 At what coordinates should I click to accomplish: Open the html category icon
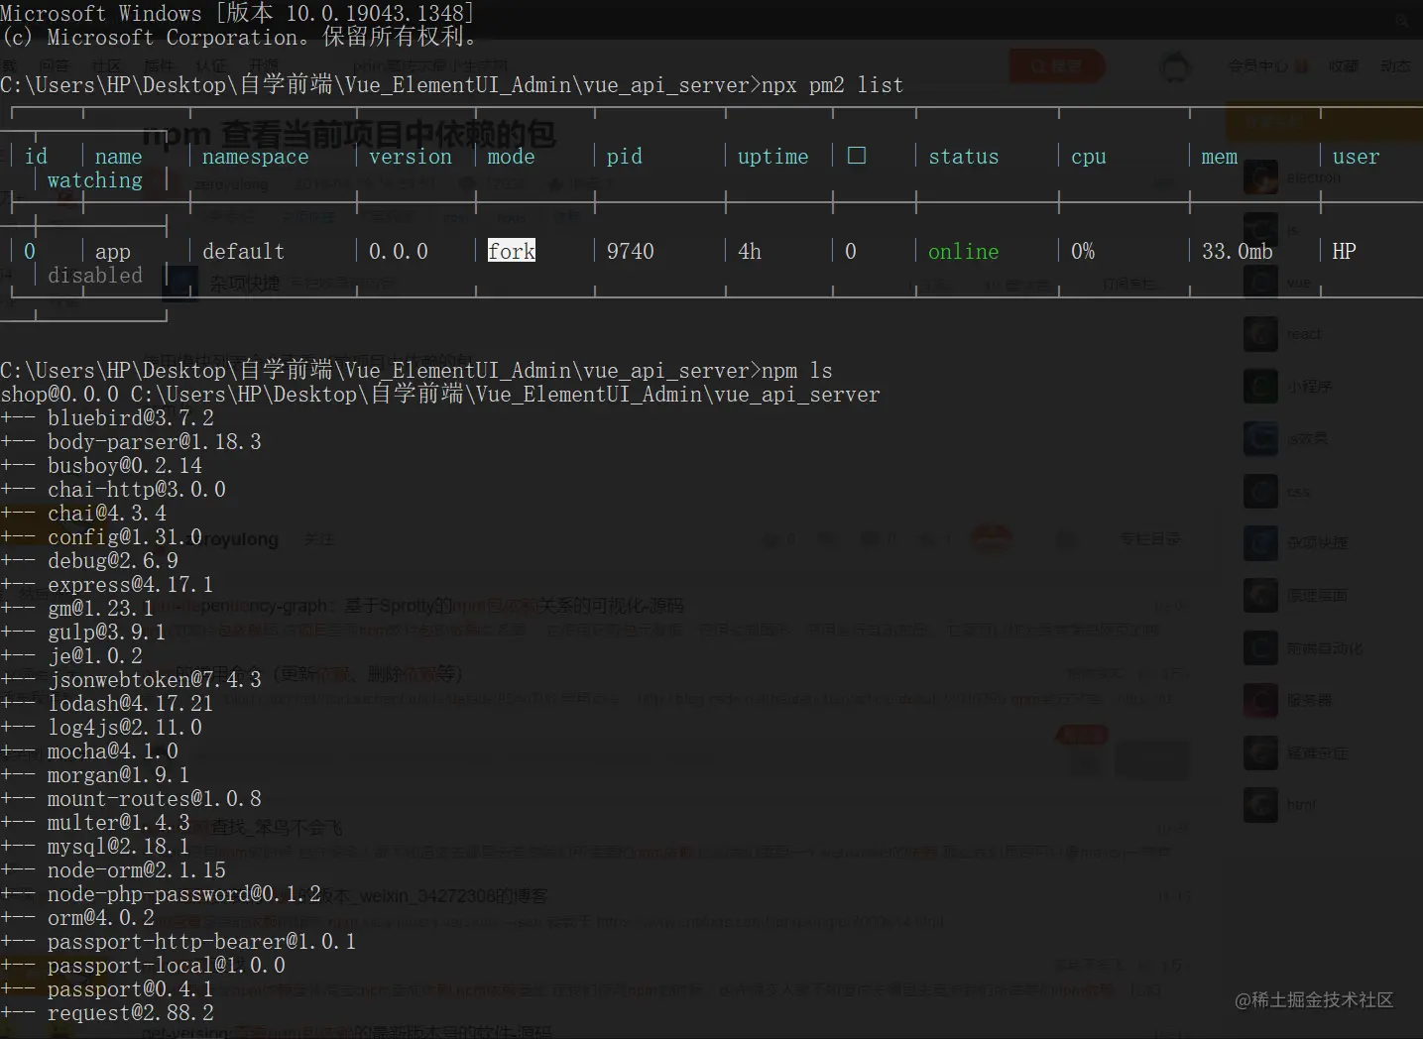pyautogui.click(x=1260, y=804)
